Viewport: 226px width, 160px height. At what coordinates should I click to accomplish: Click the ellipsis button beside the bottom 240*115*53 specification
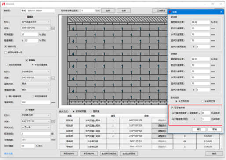point(53,121)
